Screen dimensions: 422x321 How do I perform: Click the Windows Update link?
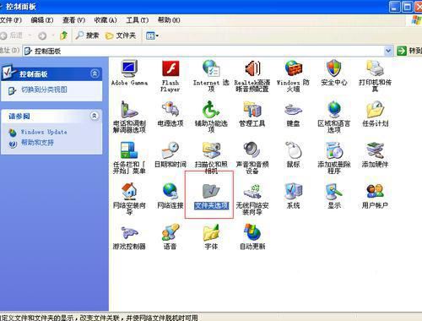click(44, 132)
